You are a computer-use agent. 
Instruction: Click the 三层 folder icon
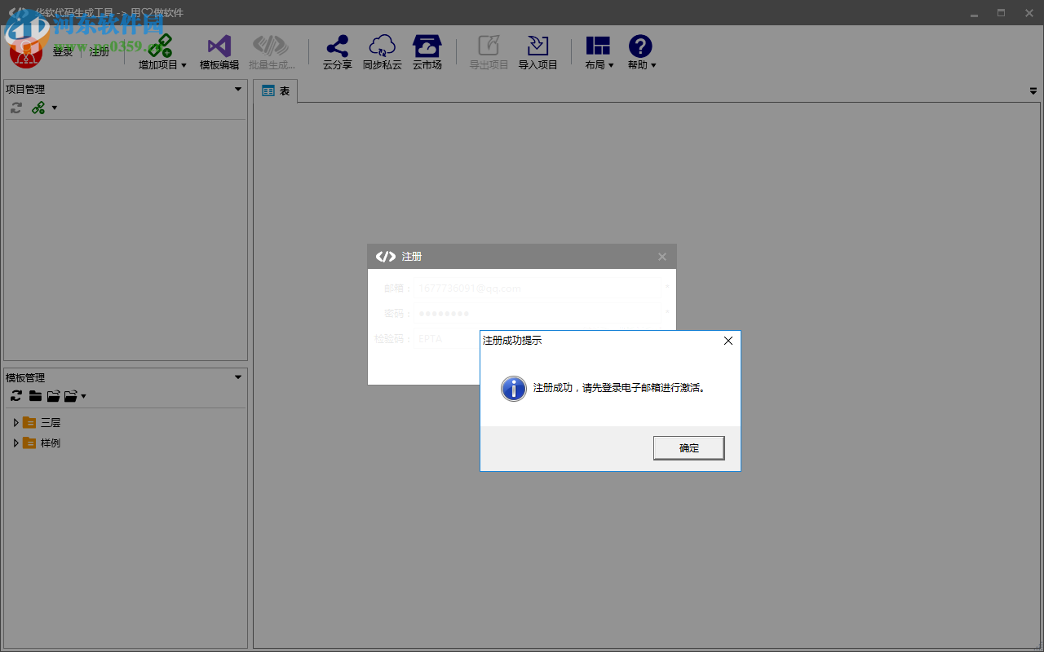point(29,422)
